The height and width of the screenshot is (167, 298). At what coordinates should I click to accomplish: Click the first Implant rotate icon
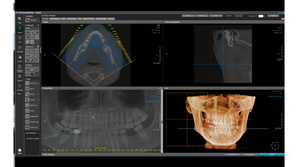[x=237, y=16]
